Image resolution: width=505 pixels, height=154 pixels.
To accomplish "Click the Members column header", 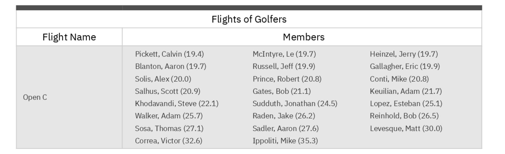I will pyautogui.click(x=303, y=37).
